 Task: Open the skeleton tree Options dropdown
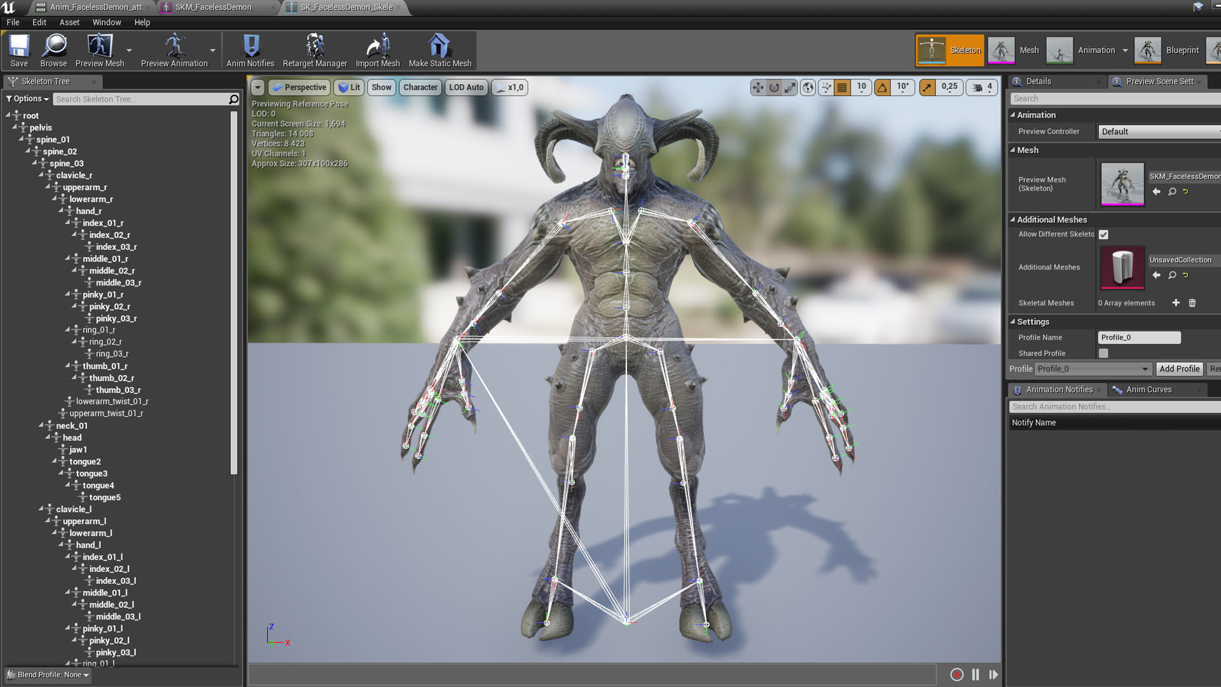pos(27,99)
